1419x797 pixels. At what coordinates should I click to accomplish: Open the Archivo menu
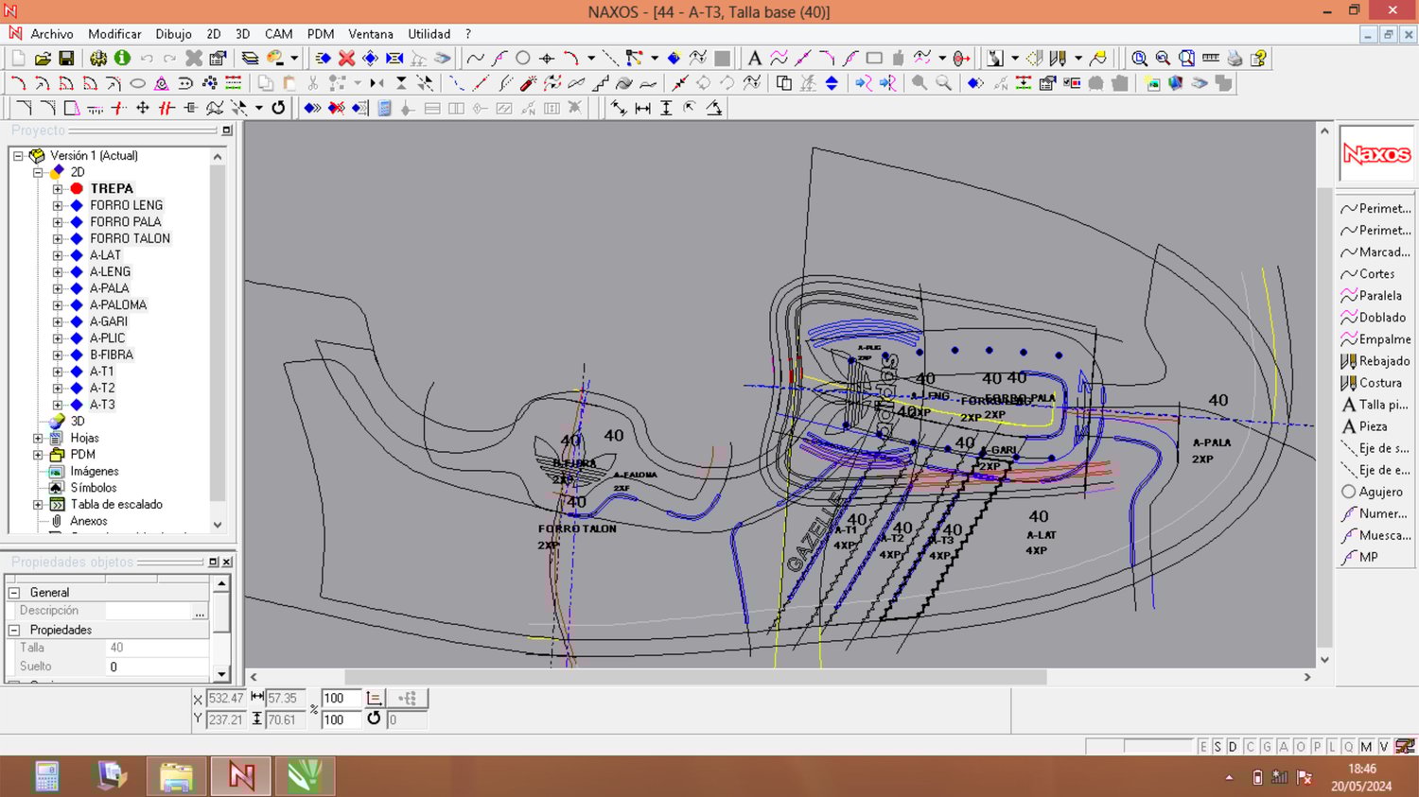click(52, 34)
